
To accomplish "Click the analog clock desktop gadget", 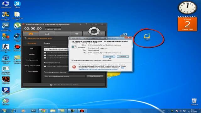I will click(x=187, y=8).
